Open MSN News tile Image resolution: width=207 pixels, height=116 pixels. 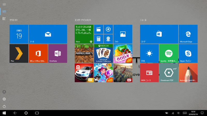[x=150, y=73]
